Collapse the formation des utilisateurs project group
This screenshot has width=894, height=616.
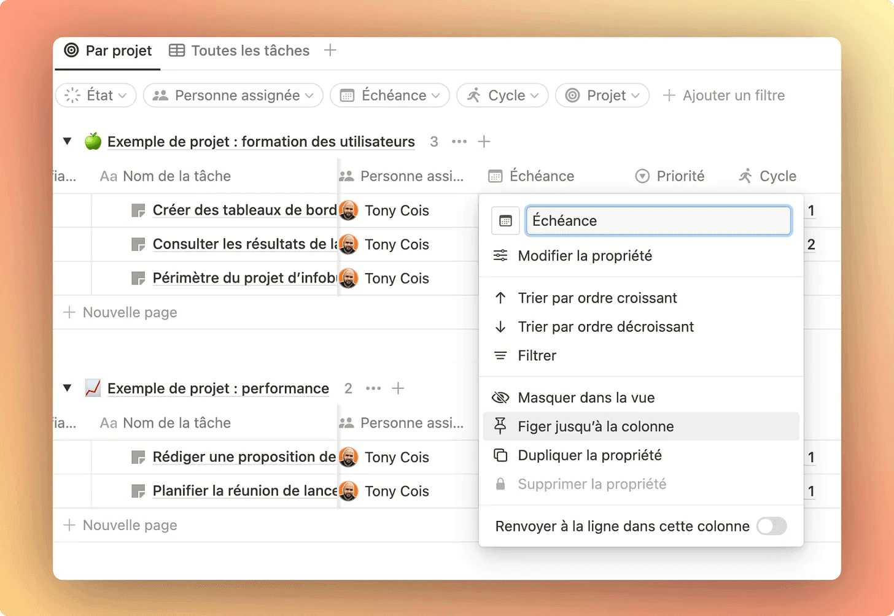(x=68, y=142)
